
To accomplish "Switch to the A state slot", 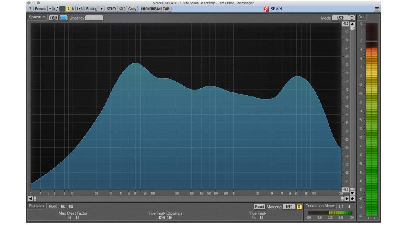I will click(x=68, y=9).
